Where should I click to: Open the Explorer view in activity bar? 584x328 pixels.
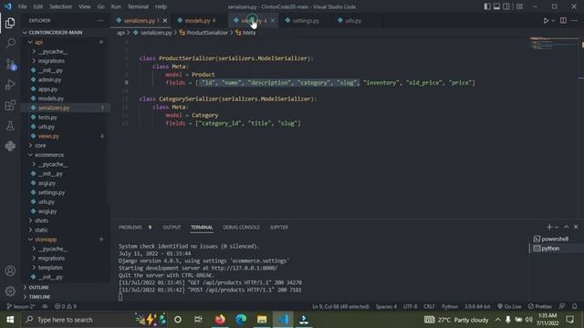10,23
